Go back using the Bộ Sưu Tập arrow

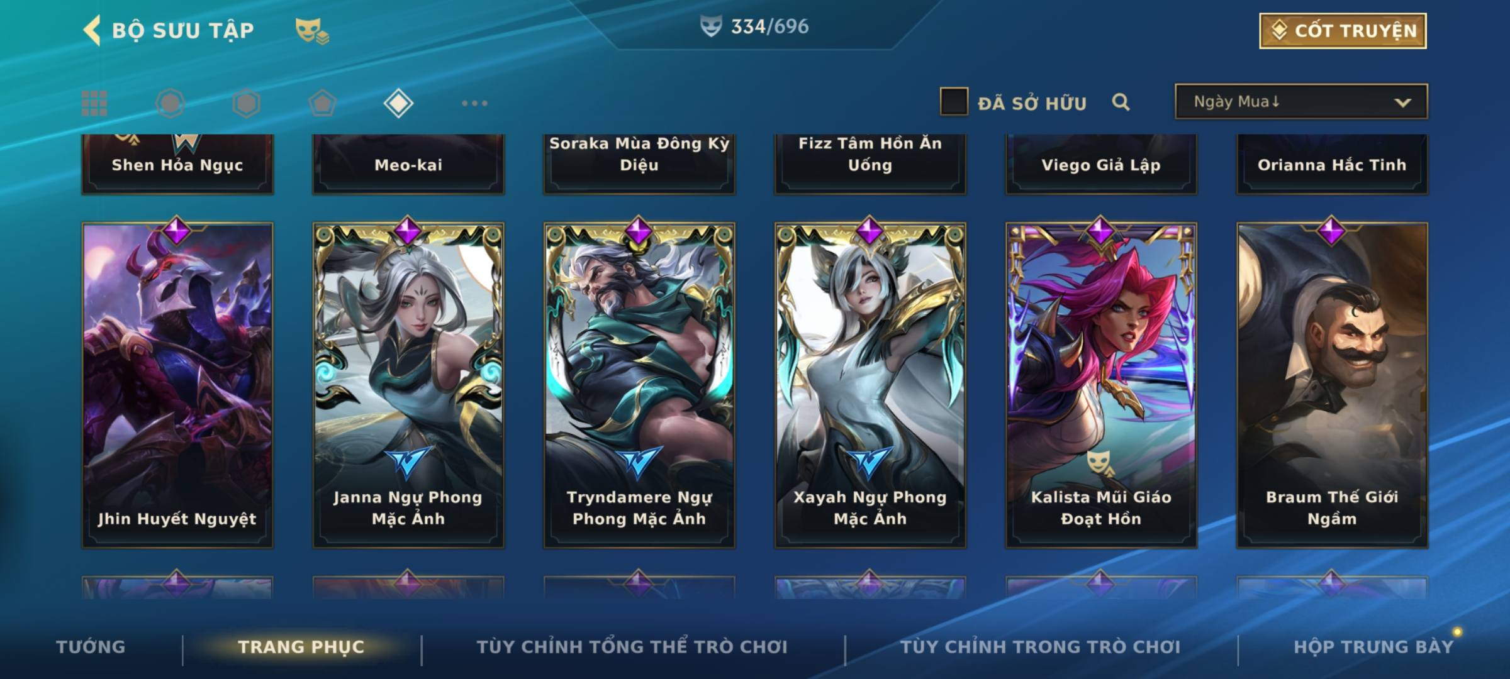click(x=92, y=30)
